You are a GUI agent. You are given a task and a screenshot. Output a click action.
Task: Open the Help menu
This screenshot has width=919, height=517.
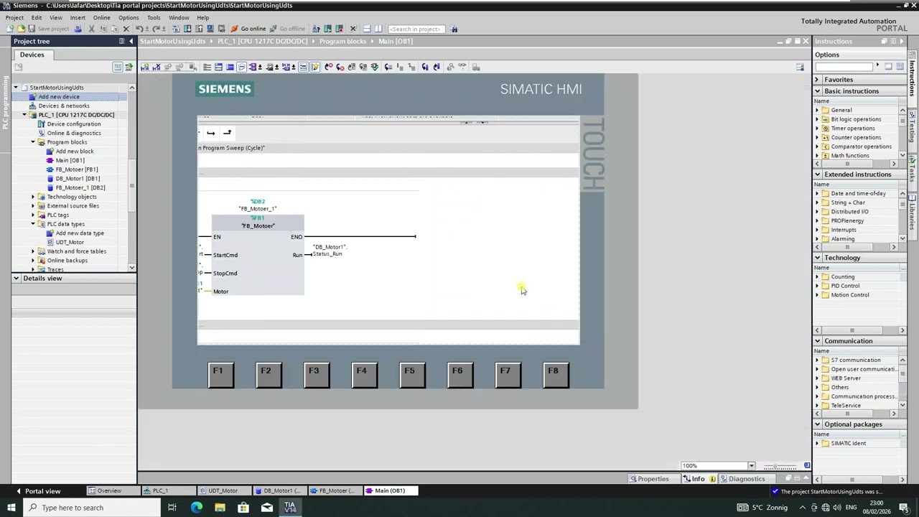coord(203,17)
